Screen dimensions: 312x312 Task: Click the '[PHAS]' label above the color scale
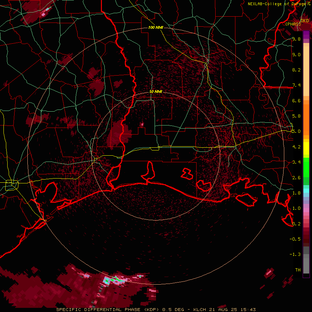tap(293, 24)
